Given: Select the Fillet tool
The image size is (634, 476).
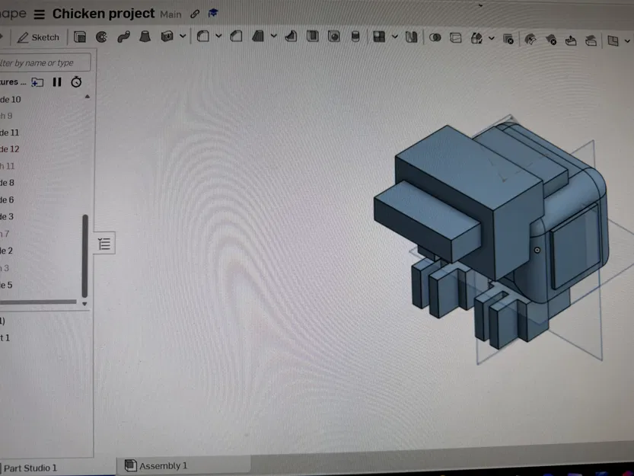Looking at the screenshot, I should [204, 37].
